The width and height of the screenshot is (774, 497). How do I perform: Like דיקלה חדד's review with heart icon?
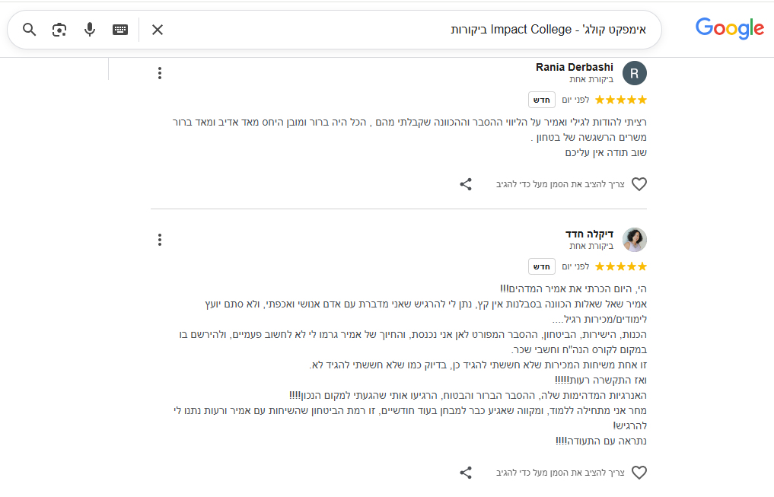(639, 473)
